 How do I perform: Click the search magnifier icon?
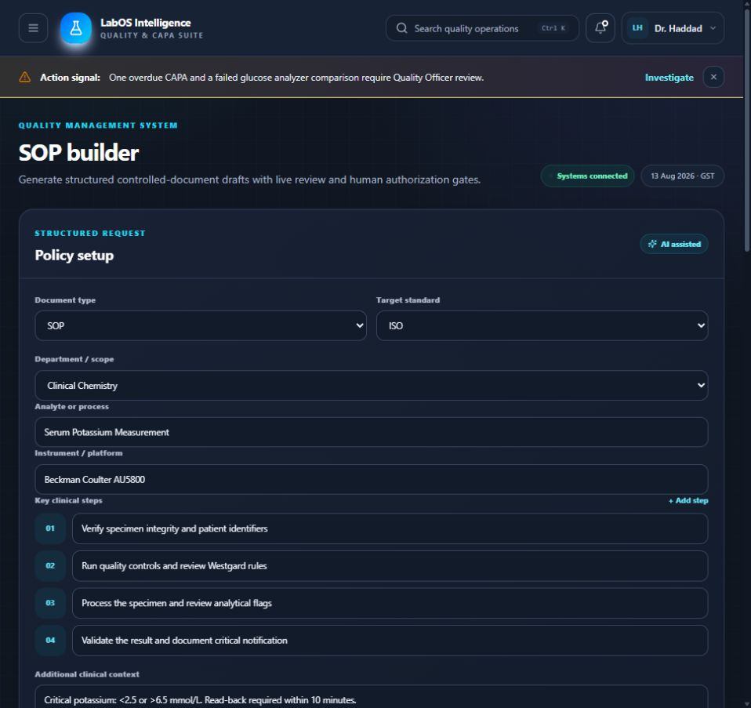pos(402,28)
